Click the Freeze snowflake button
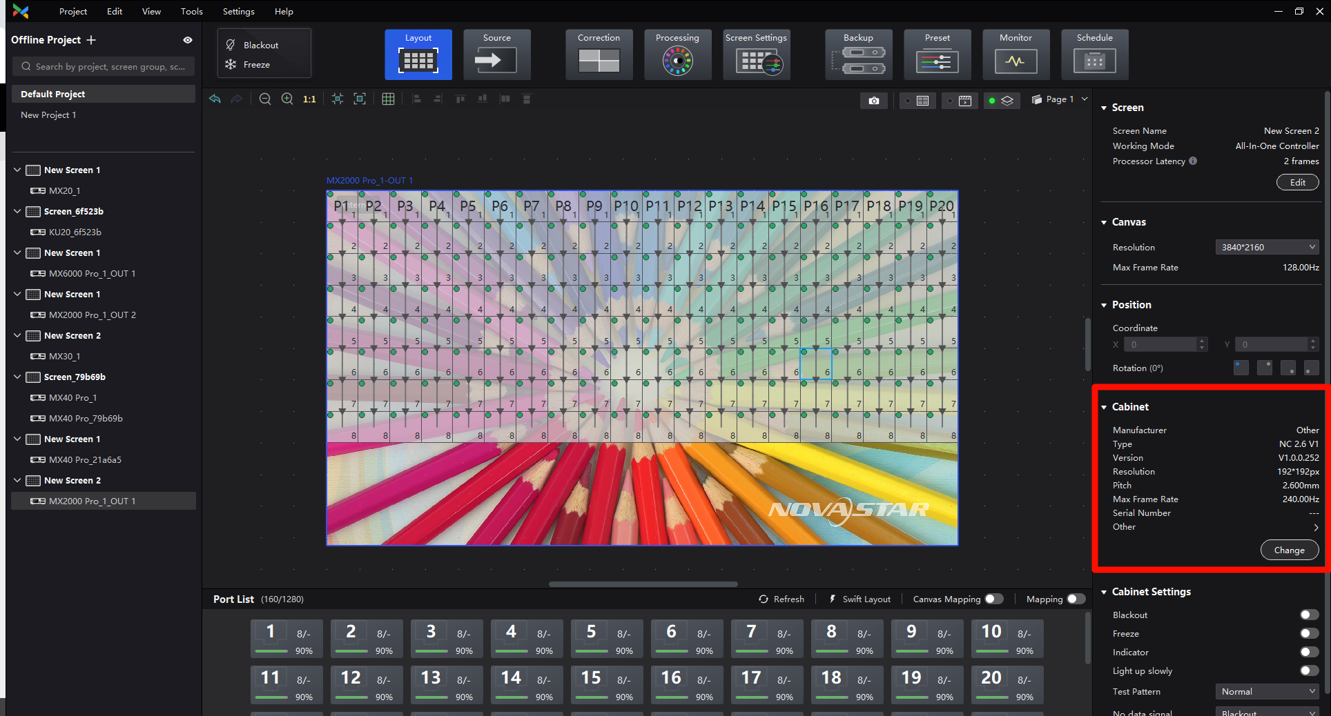The height and width of the screenshot is (716, 1331). (231, 64)
